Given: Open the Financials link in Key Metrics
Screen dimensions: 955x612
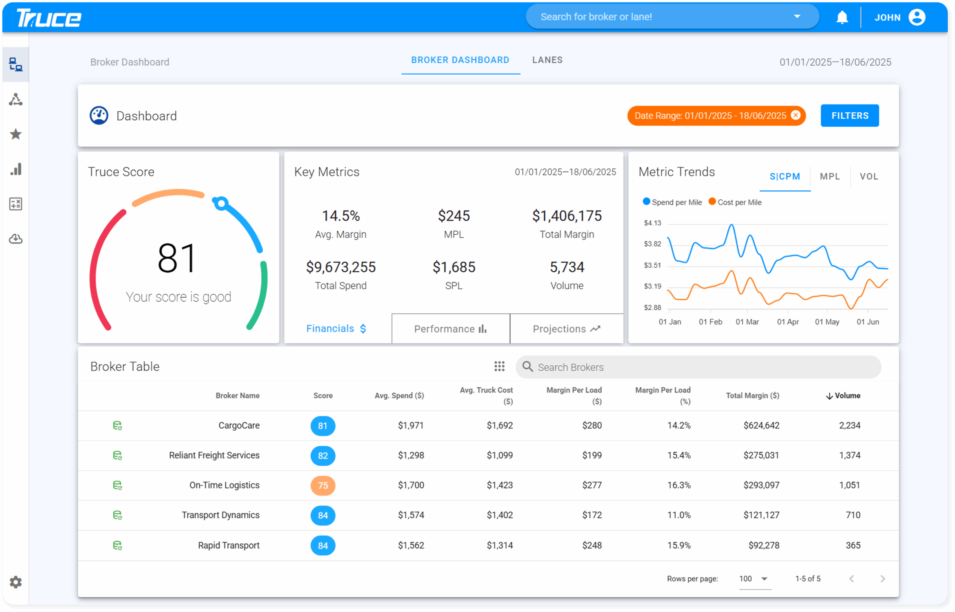Looking at the screenshot, I should 336,328.
